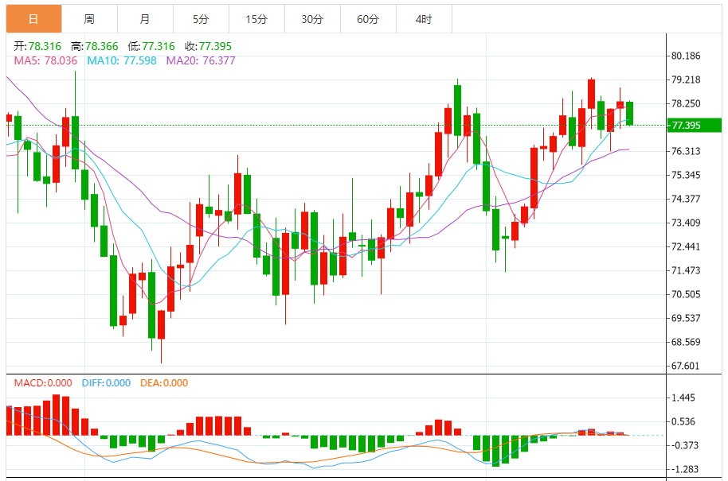This screenshot has width=728, height=481.
Task: Click the low price value 77.316
Action: (159, 46)
